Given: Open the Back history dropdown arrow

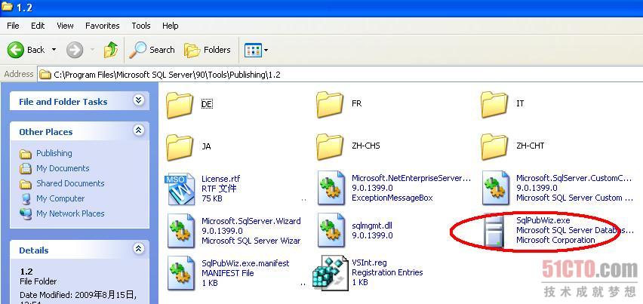Looking at the screenshot, I should pyautogui.click(x=54, y=50).
